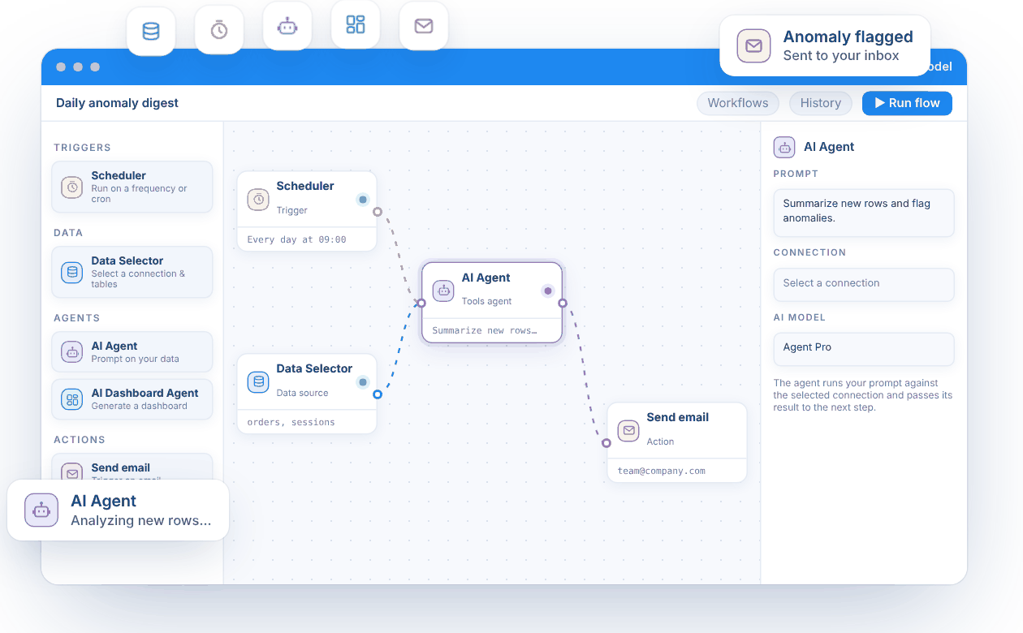Click robot icon in the Analyzing new rows notification
The image size is (1023, 633).
[x=41, y=510]
